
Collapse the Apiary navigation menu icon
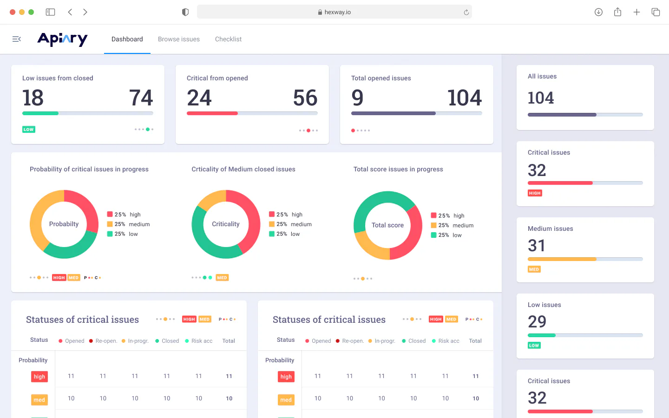(17, 39)
